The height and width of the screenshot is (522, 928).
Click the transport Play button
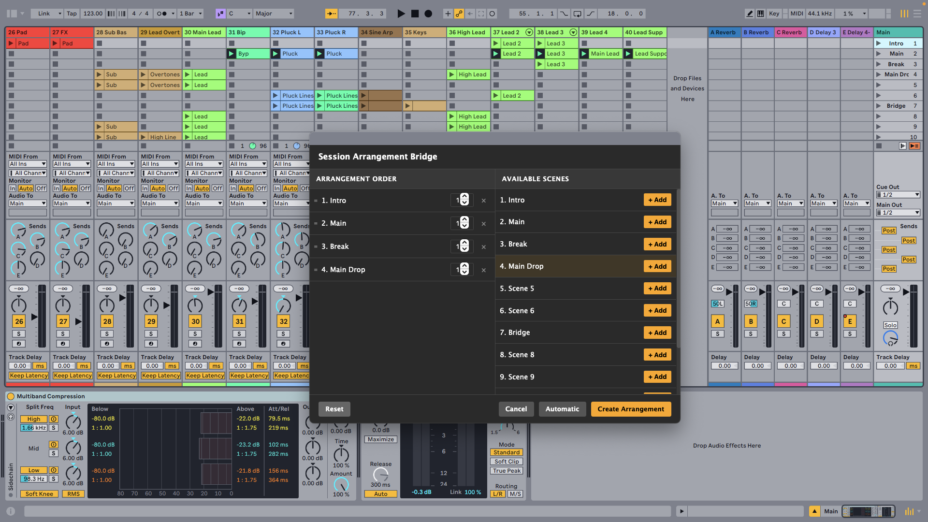401,14
